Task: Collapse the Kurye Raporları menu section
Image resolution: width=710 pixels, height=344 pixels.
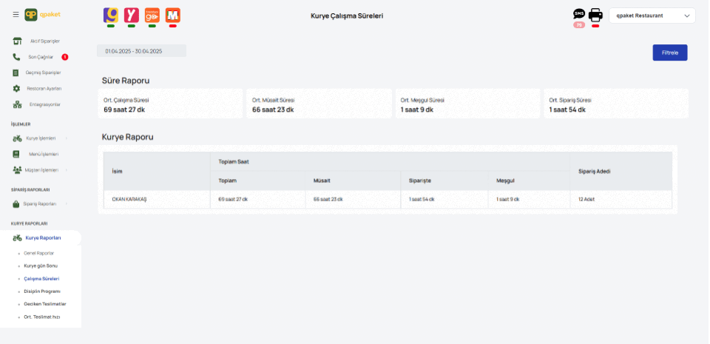Action: point(42,237)
